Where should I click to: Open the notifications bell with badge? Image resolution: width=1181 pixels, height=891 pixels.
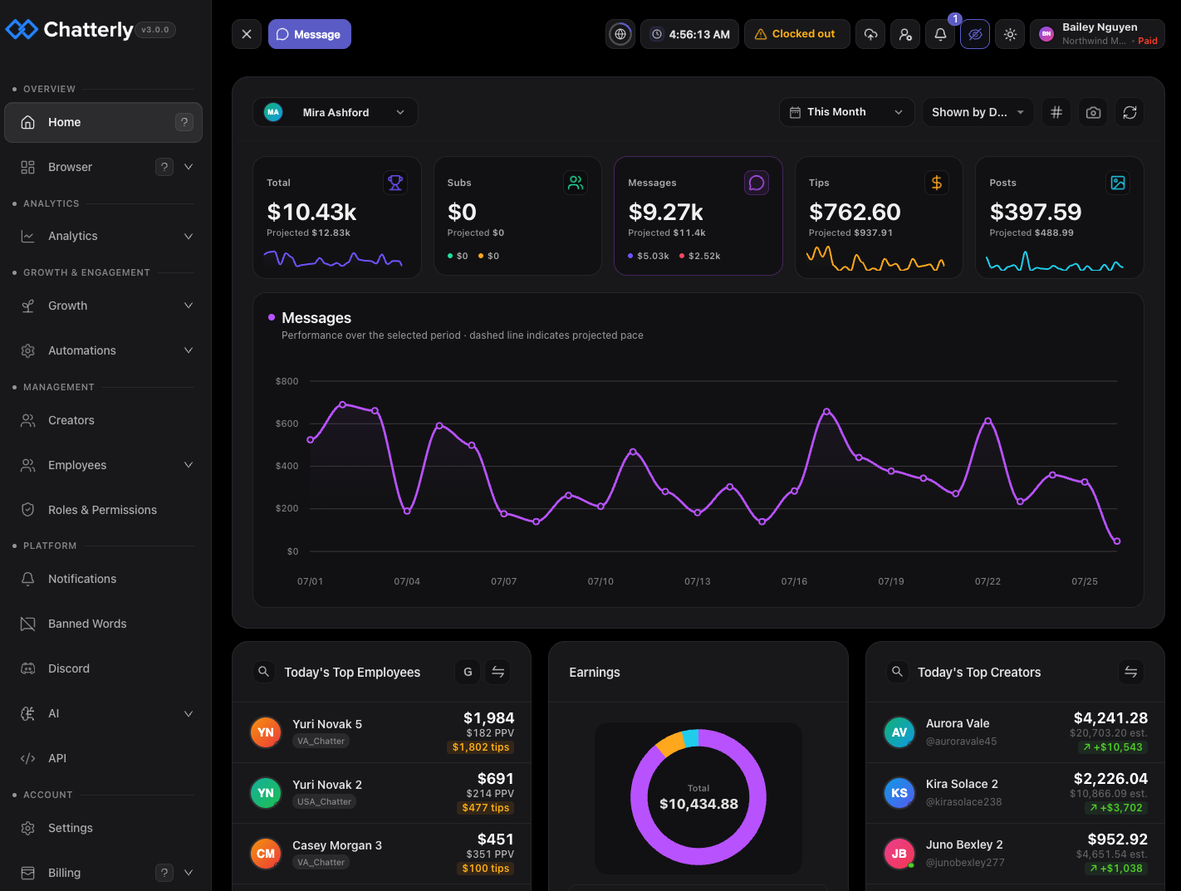tap(940, 34)
